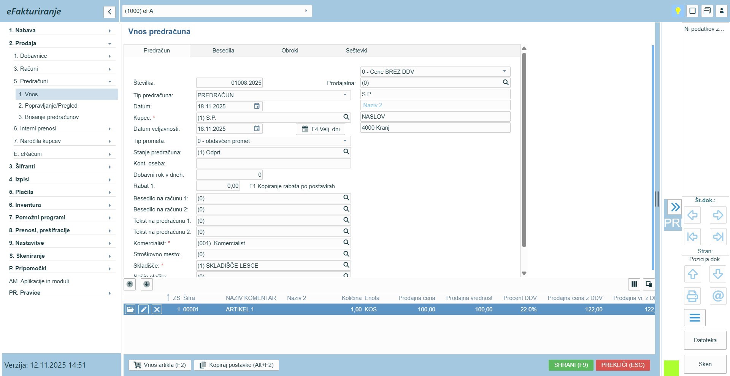The image size is (730, 376).
Task: Click the Kupec search magnifier icon
Action: 346,117
